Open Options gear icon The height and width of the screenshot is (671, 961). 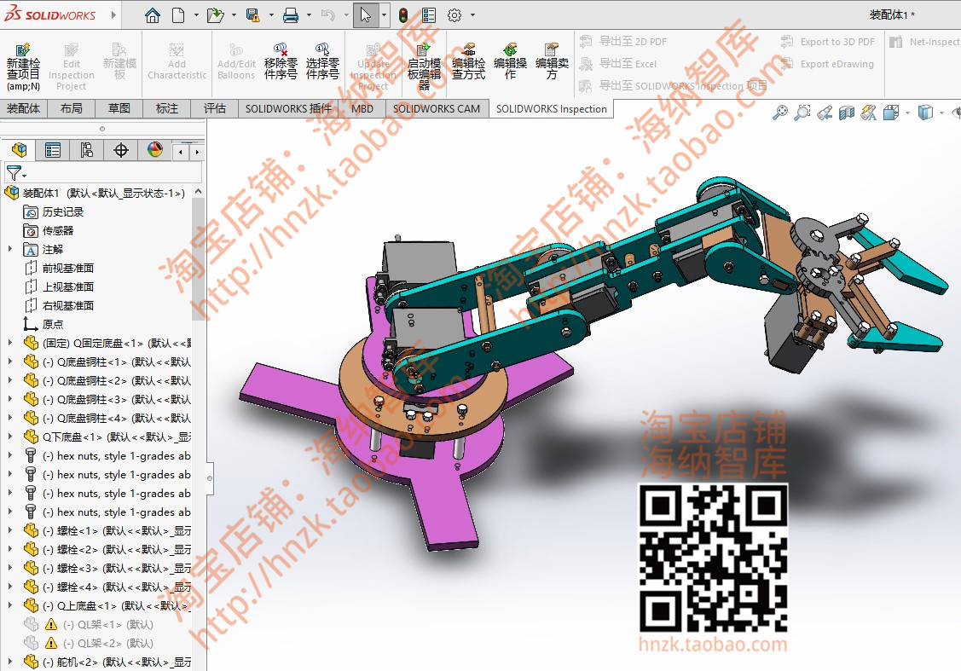[x=454, y=15]
